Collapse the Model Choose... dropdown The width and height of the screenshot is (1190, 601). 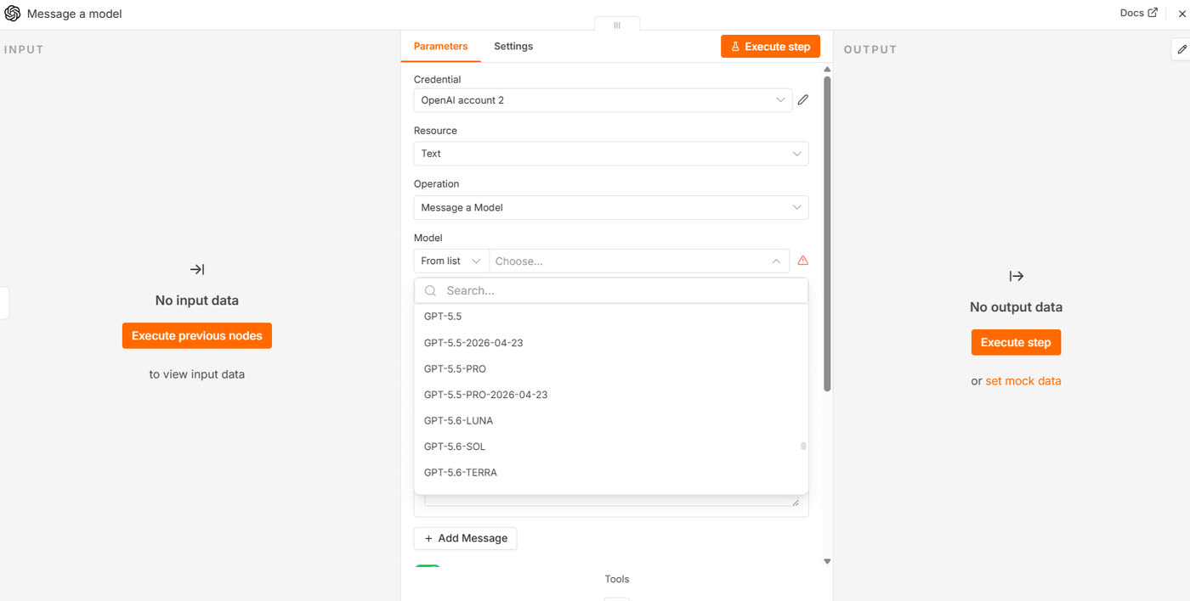pyautogui.click(x=638, y=261)
